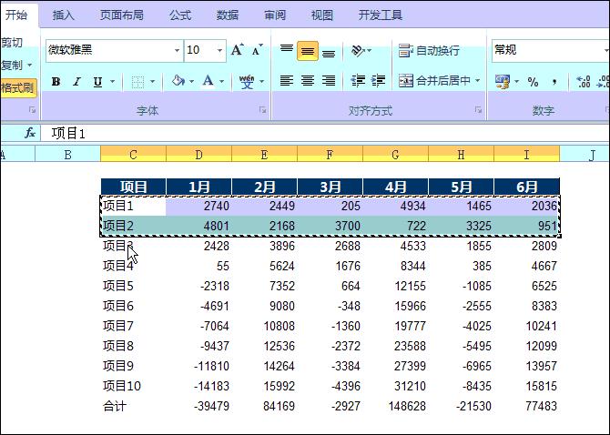Click cell 项目5
Image resolution: width=610 pixels, height=435 pixels.
pos(134,286)
